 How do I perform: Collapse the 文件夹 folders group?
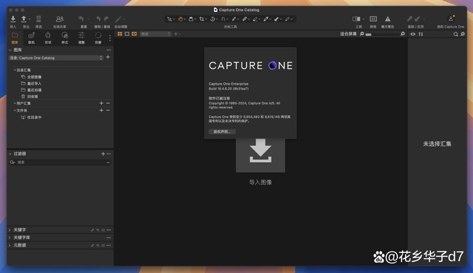(x=15, y=110)
